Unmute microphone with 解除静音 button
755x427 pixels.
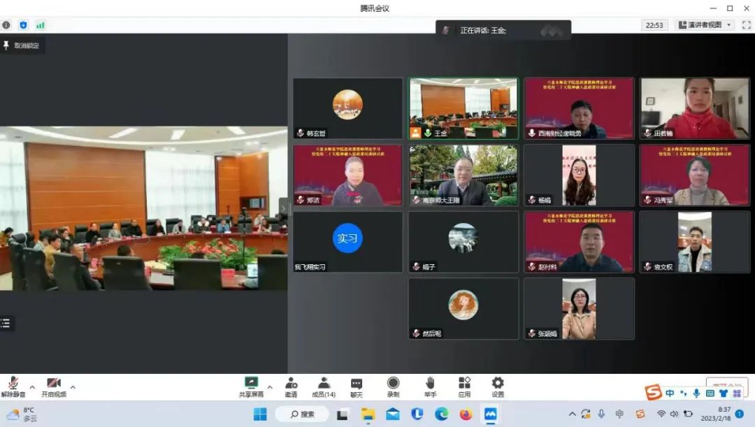point(13,384)
